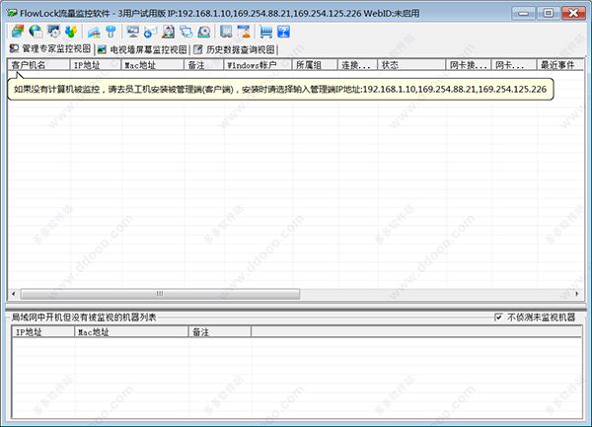Close the FlowLock window
The height and width of the screenshot is (427, 592).
tap(573, 13)
